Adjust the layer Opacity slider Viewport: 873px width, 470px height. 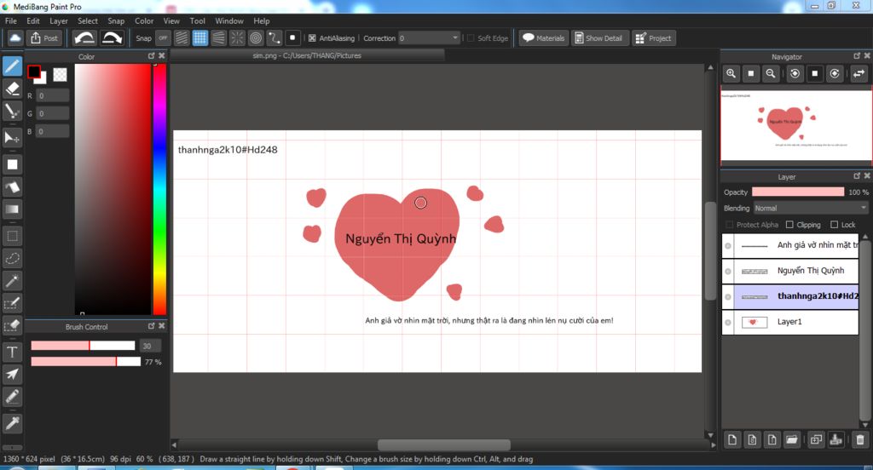pyautogui.click(x=798, y=192)
